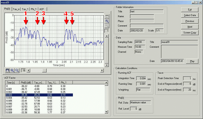Open the Tau_1 tab
This screenshot has height=119, width=203.
[25, 9]
